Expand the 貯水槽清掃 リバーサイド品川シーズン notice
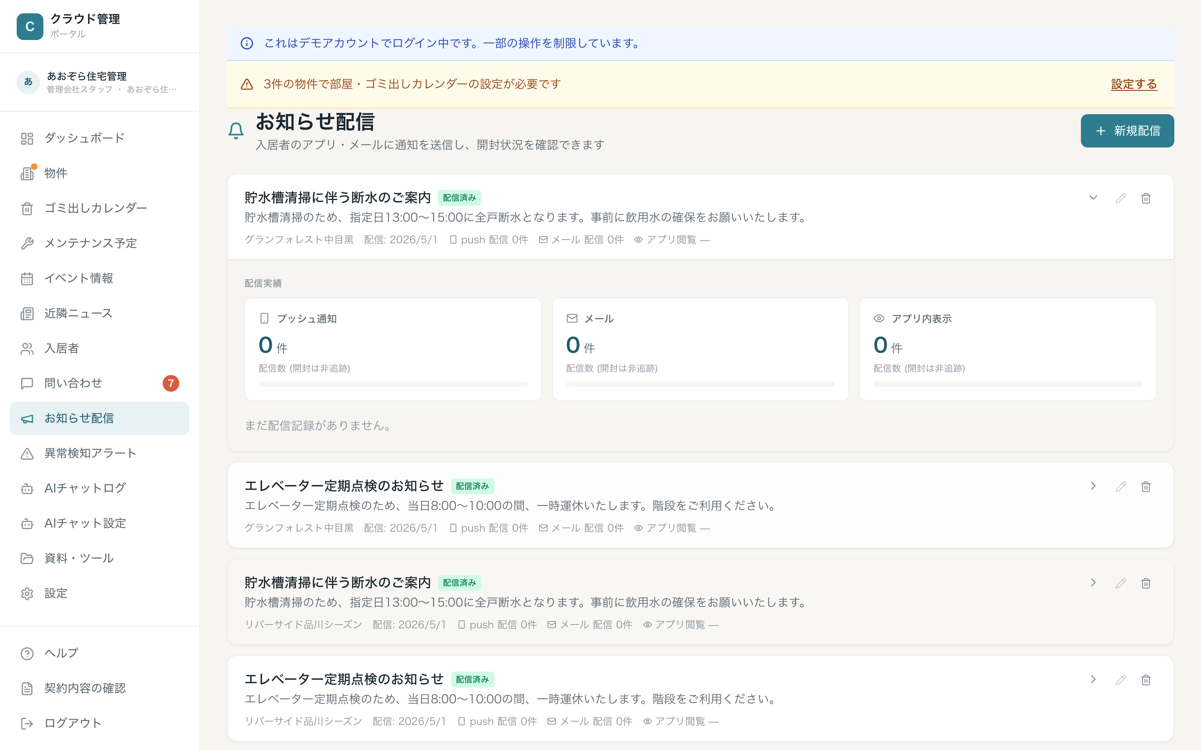The height and width of the screenshot is (750, 1201). (x=1093, y=583)
